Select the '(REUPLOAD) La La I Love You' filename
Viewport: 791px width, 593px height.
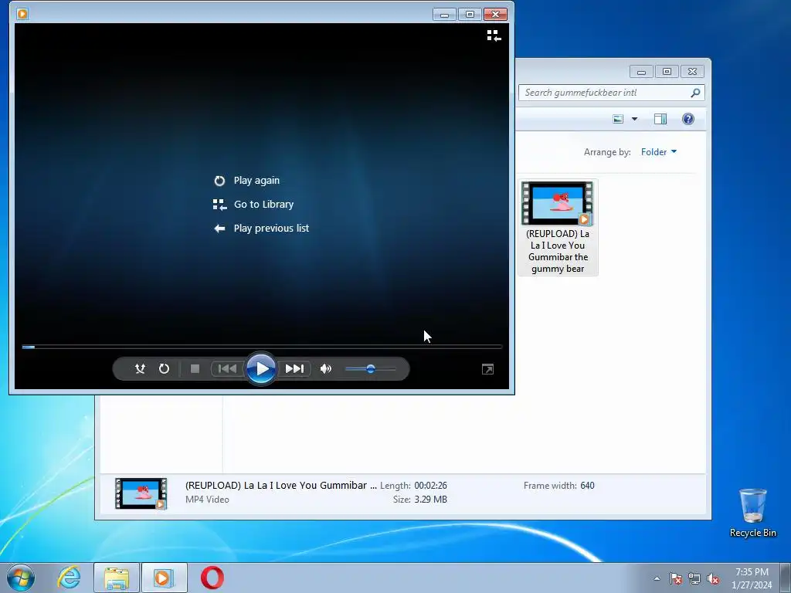(x=558, y=251)
